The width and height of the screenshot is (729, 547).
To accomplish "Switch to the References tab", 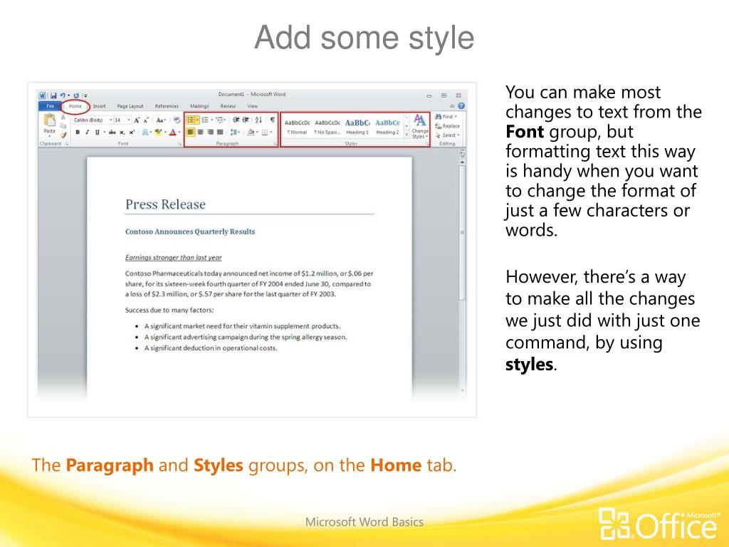I will point(167,106).
